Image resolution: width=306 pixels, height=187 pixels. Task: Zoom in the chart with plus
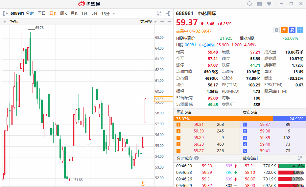click(x=162, y=22)
